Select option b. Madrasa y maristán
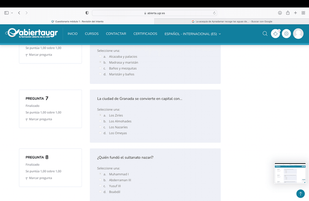This screenshot has width=309, height=201. coord(100,62)
